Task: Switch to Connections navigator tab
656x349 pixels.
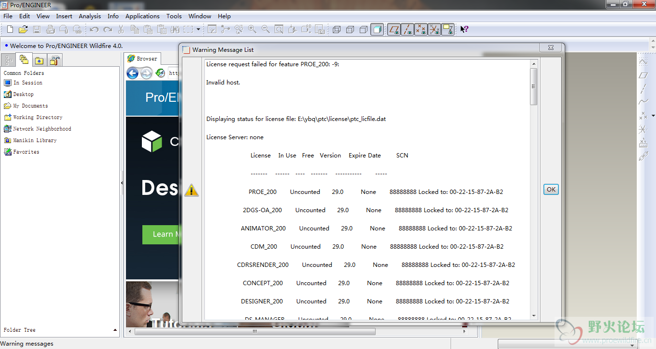Action: 55,60
